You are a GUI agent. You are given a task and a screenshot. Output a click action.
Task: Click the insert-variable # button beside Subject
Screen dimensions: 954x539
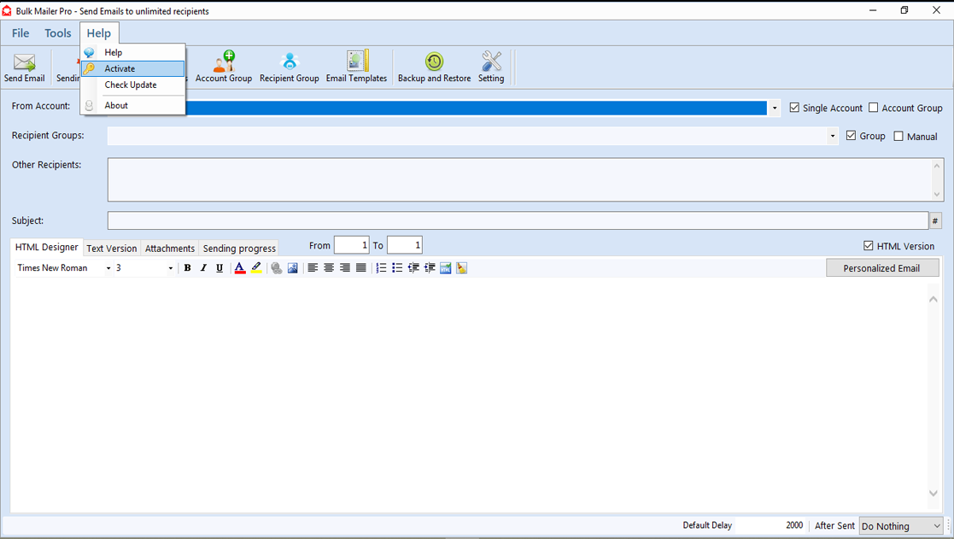click(935, 220)
